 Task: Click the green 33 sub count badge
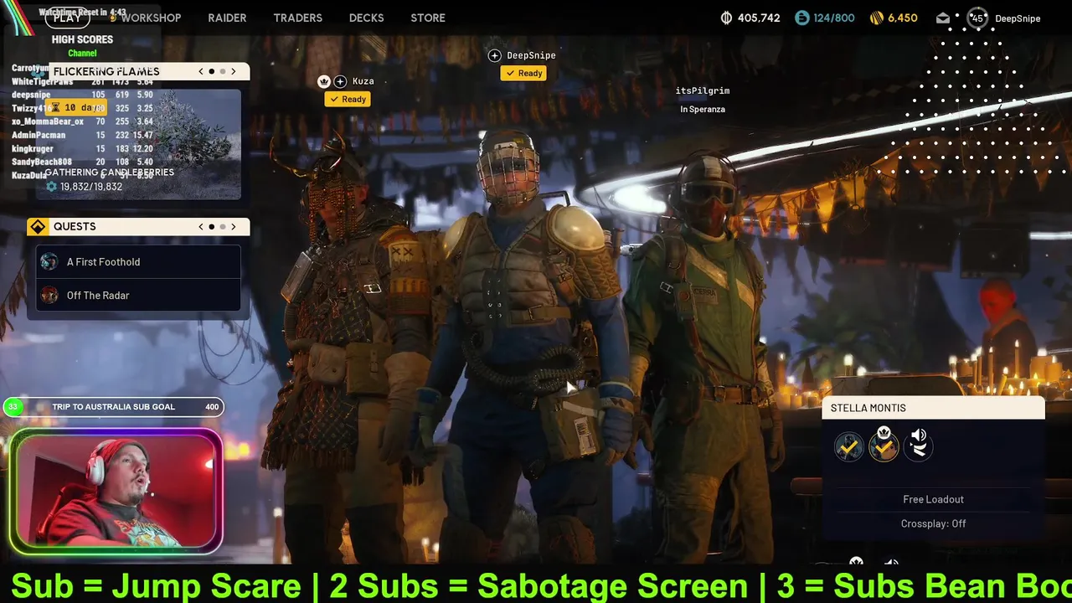click(13, 407)
